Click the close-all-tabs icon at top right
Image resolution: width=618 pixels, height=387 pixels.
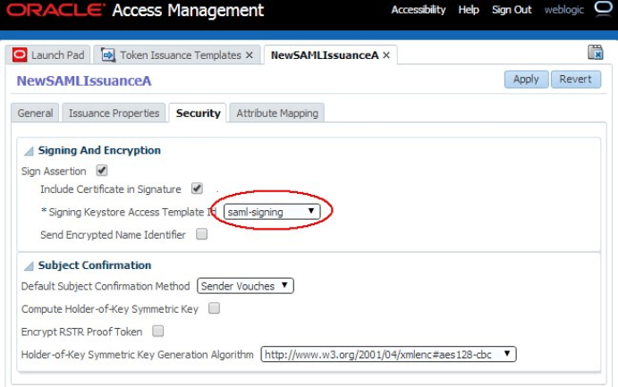click(x=596, y=54)
